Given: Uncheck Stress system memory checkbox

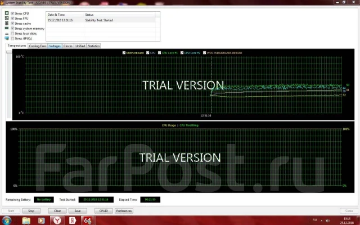Looking at the screenshot, I should click(x=12, y=29).
